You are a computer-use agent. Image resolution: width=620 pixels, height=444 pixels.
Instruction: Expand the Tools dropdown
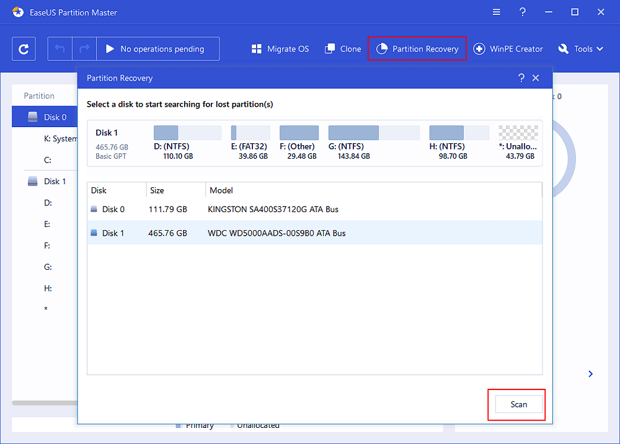click(581, 49)
